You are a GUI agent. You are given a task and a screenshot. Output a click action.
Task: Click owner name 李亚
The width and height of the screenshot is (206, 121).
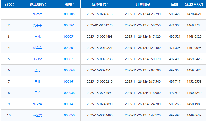click(x=37, y=82)
